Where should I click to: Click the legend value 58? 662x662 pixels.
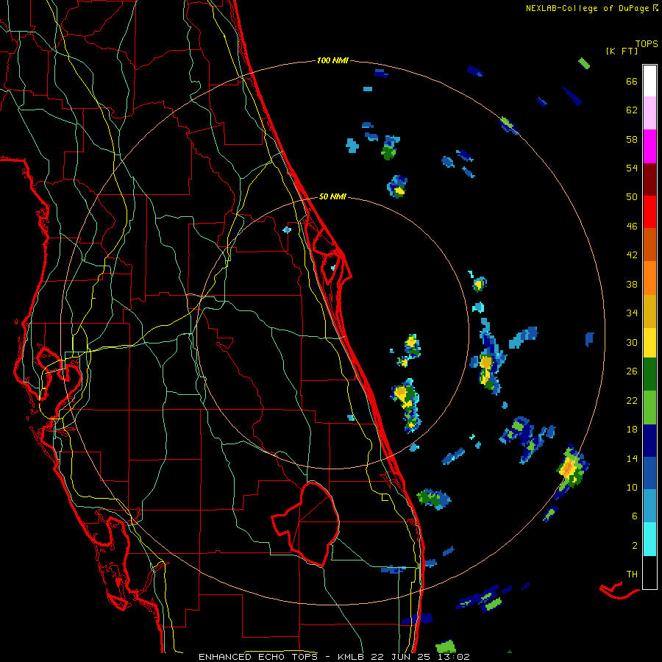point(632,139)
